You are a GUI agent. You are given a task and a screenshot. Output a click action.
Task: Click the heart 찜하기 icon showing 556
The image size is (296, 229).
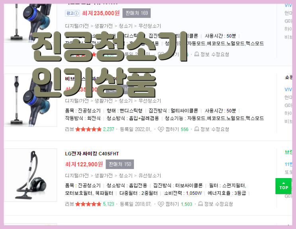click(161, 129)
